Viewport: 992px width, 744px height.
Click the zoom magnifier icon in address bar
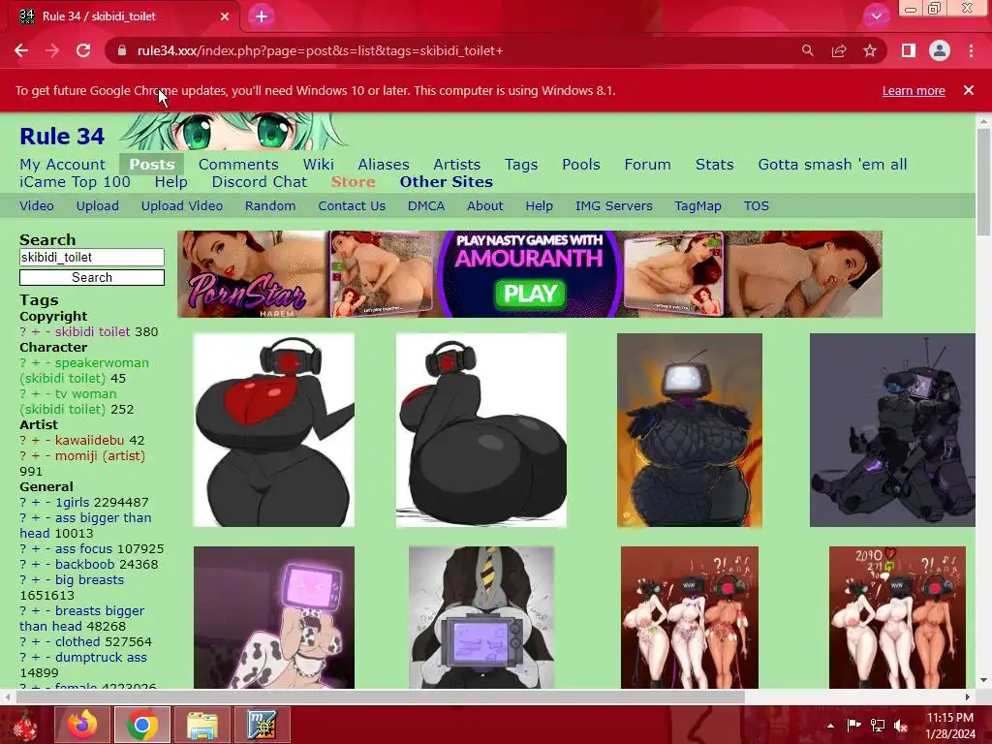tap(807, 50)
